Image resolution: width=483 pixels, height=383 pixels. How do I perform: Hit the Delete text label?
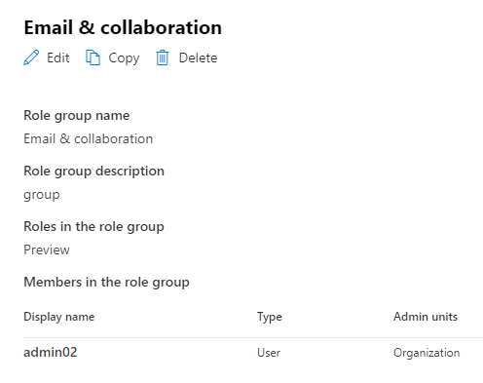198,57
